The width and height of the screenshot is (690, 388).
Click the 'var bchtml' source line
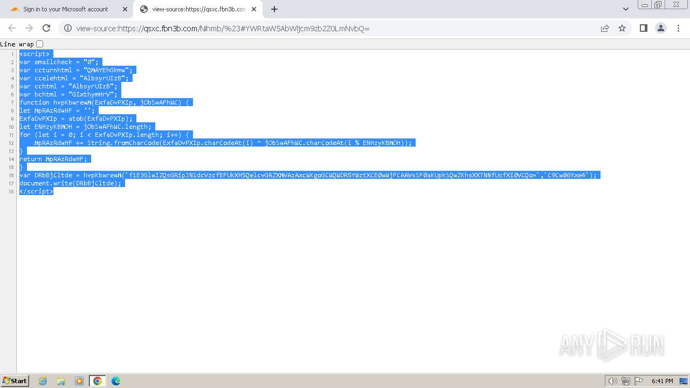[x=68, y=94]
